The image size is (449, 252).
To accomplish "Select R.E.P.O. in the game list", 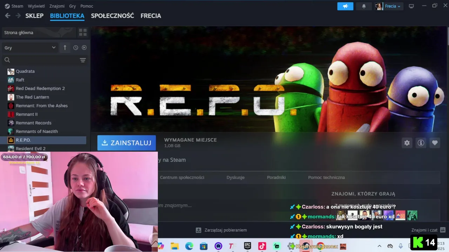I will [43, 140].
